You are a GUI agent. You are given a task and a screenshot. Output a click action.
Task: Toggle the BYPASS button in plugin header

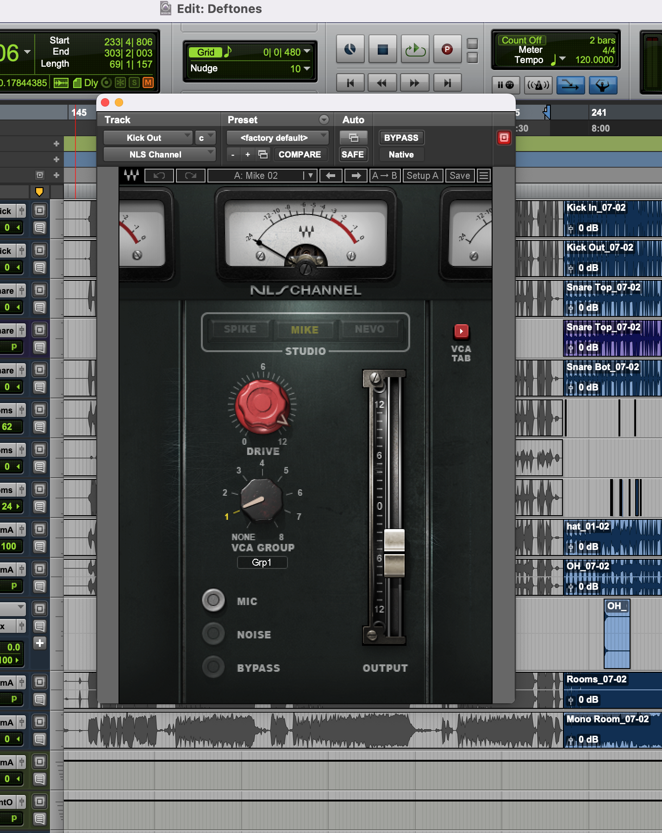point(401,138)
